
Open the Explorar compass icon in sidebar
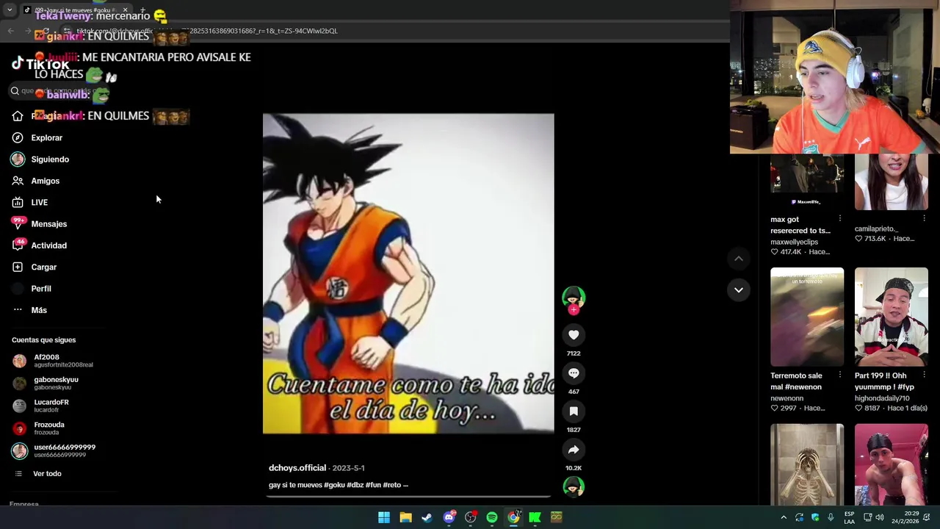[18, 137]
